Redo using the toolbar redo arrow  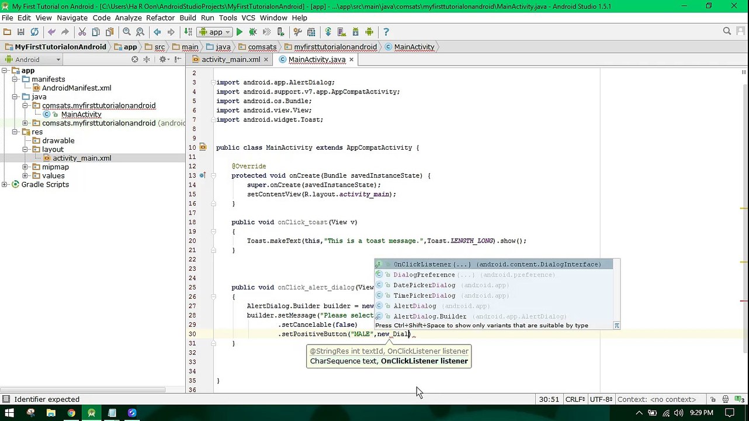65,32
